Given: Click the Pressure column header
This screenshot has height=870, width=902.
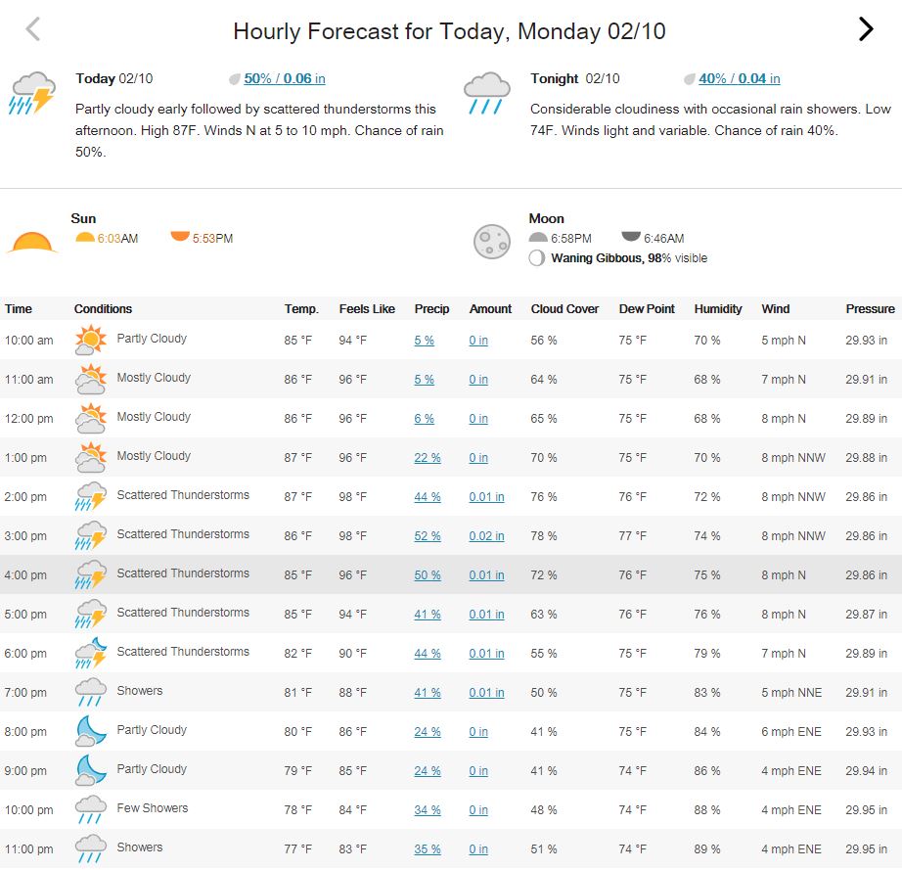Looking at the screenshot, I should coord(870,309).
